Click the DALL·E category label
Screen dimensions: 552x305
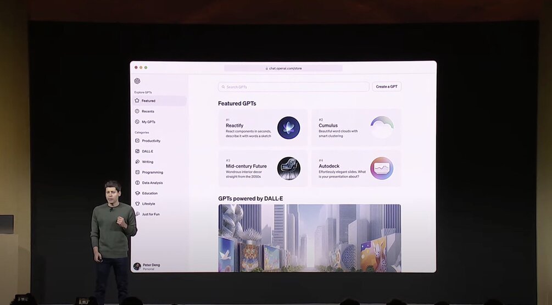pos(148,152)
